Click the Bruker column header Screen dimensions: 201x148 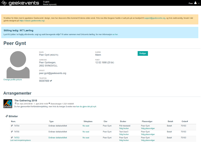[123, 121]
